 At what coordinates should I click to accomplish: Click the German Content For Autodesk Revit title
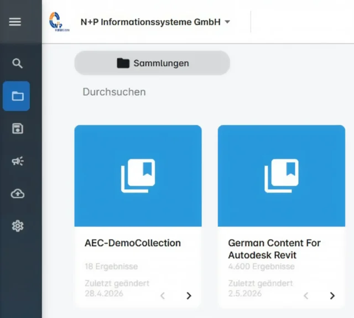coord(274,249)
